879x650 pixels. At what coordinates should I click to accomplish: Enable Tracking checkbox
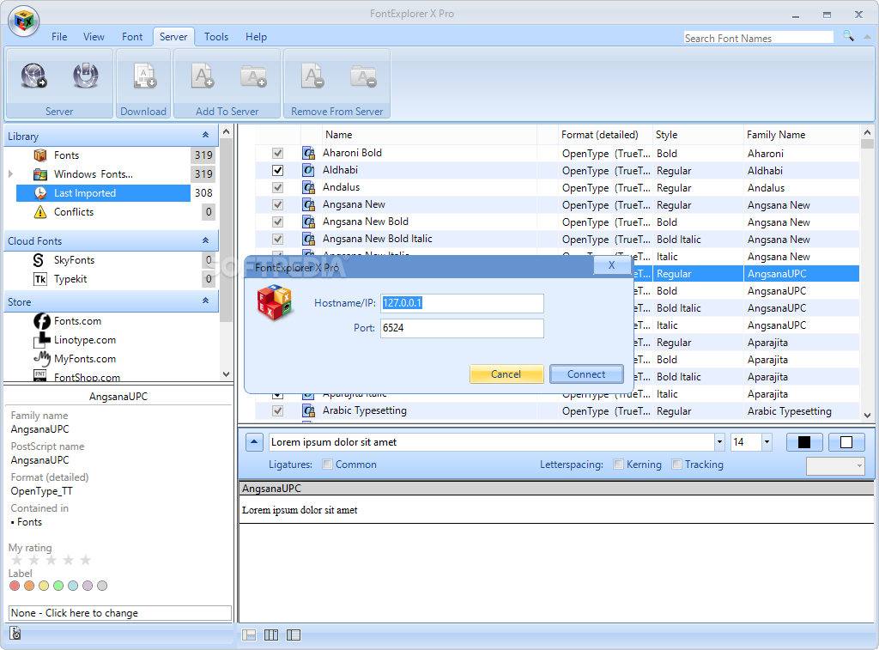click(677, 465)
